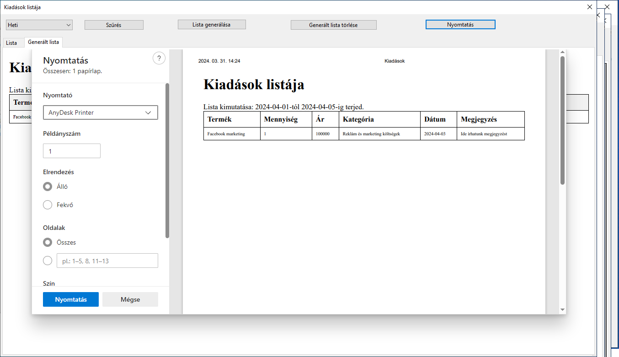The image size is (619, 357).
Task: Close the Kiadások listája window
Action: pos(590,7)
